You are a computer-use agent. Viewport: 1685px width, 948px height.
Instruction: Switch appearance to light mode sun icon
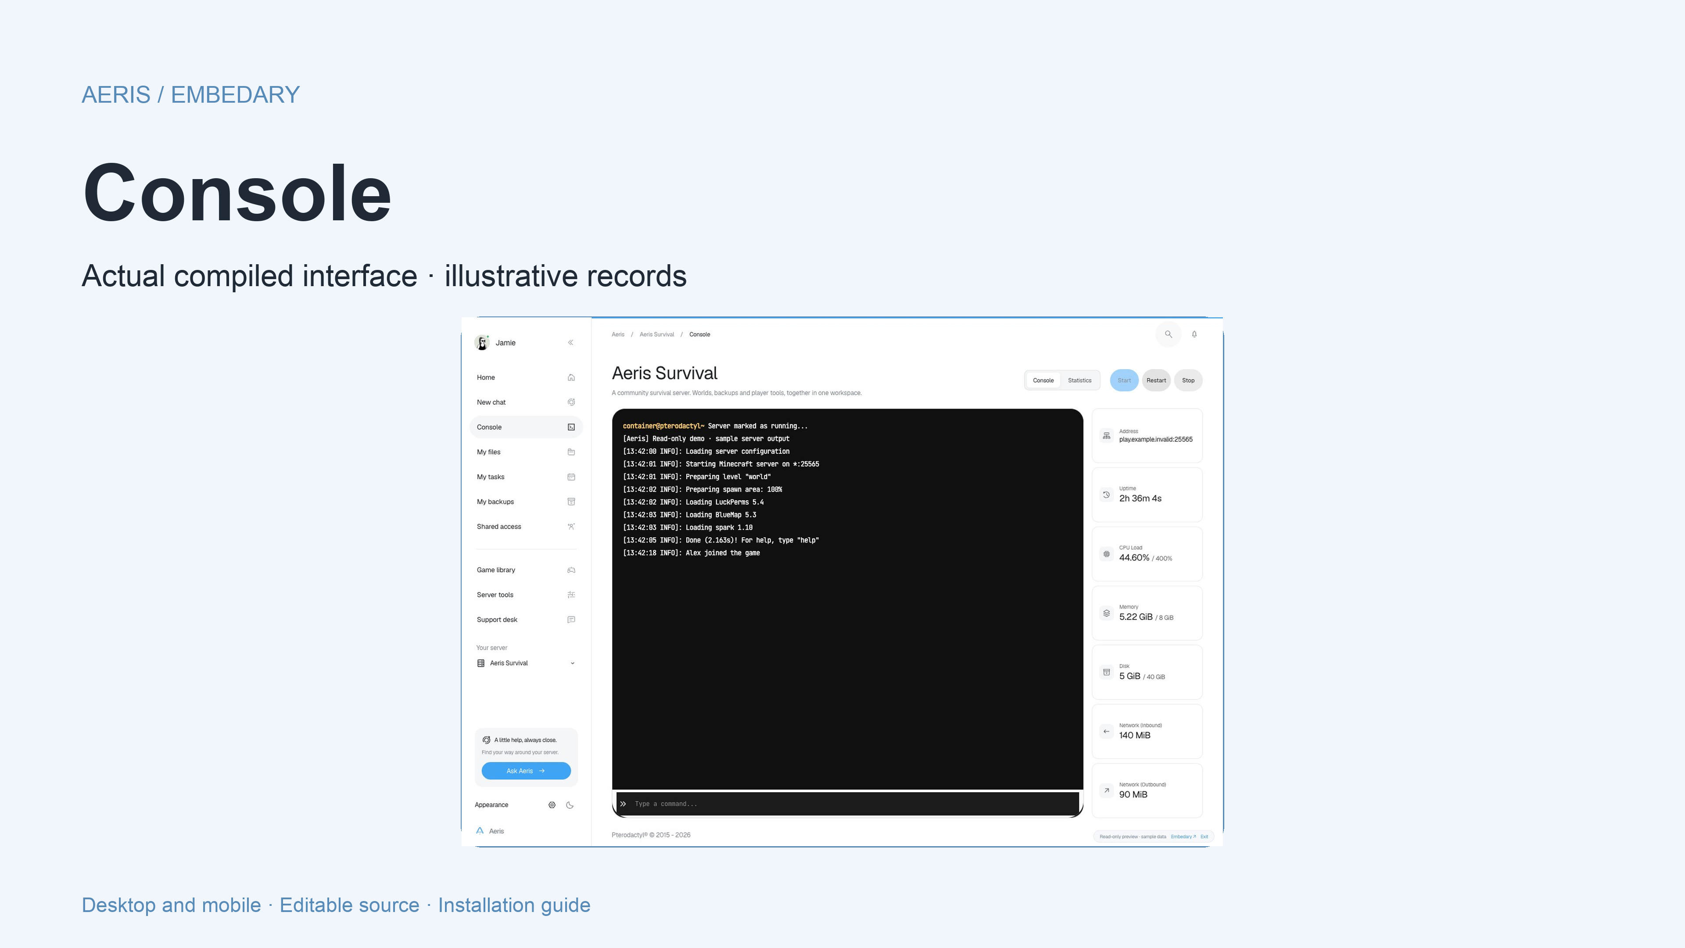pyautogui.click(x=552, y=805)
